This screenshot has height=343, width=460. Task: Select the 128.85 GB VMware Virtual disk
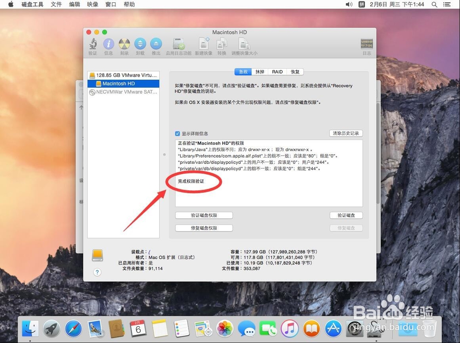(123, 75)
